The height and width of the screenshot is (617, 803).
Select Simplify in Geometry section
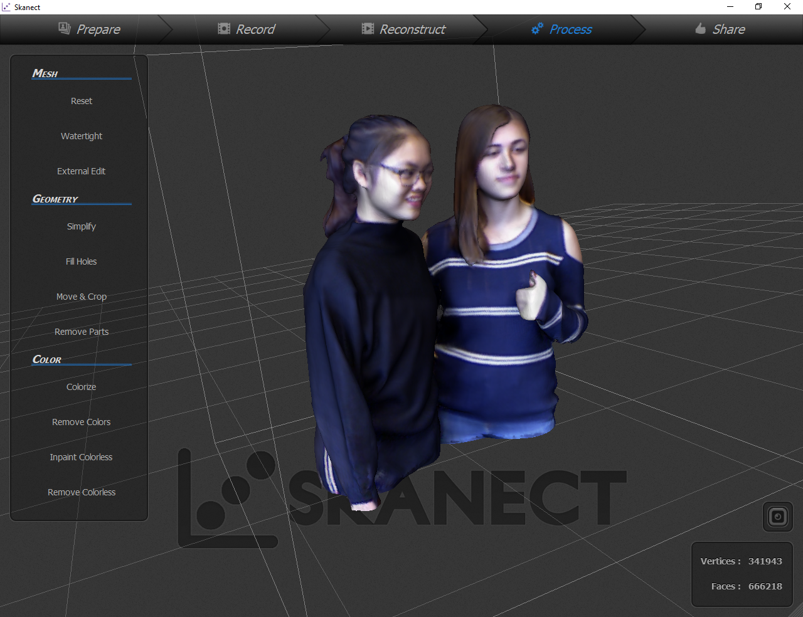[82, 226]
